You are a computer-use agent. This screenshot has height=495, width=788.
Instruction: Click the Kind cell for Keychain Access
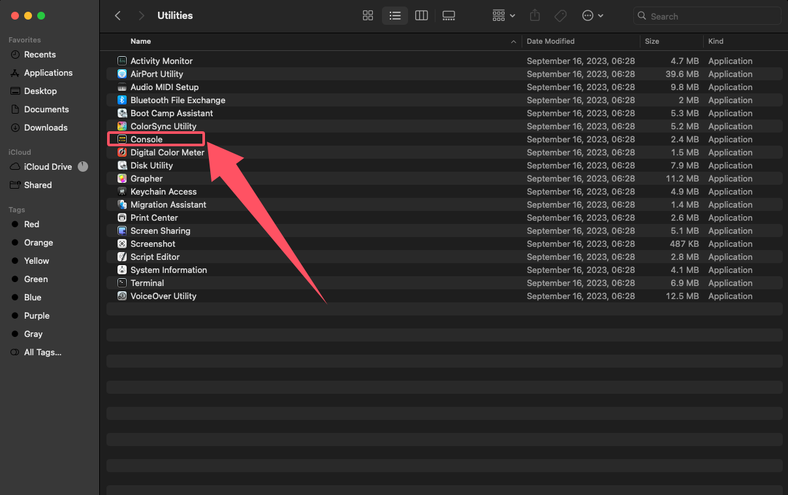coord(731,191)
